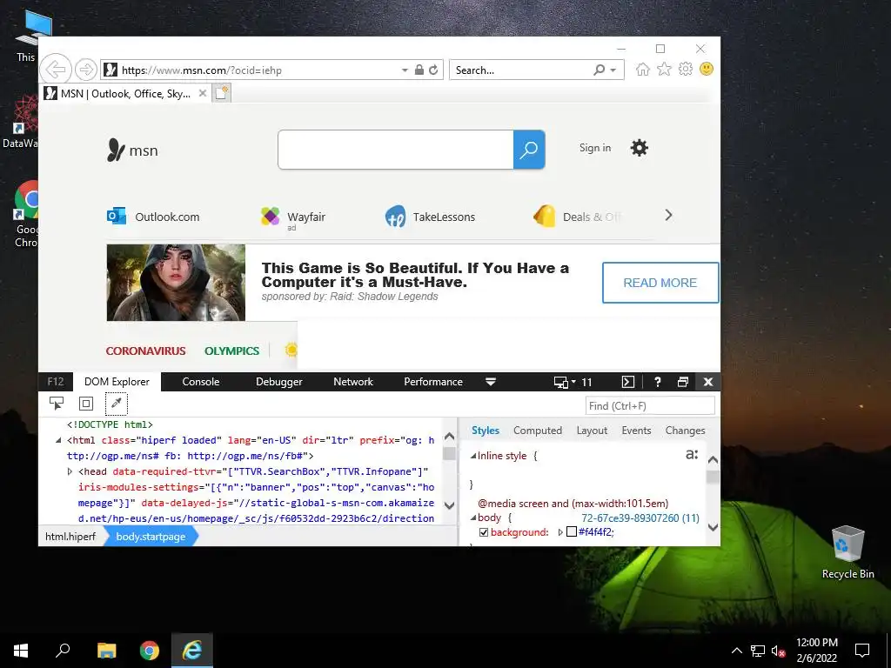Open the Outlook.com shortcut
Screen dimensions: 891x668
click(153, 217)
